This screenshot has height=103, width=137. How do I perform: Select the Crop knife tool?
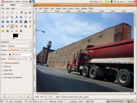click(x=30, y=17)
